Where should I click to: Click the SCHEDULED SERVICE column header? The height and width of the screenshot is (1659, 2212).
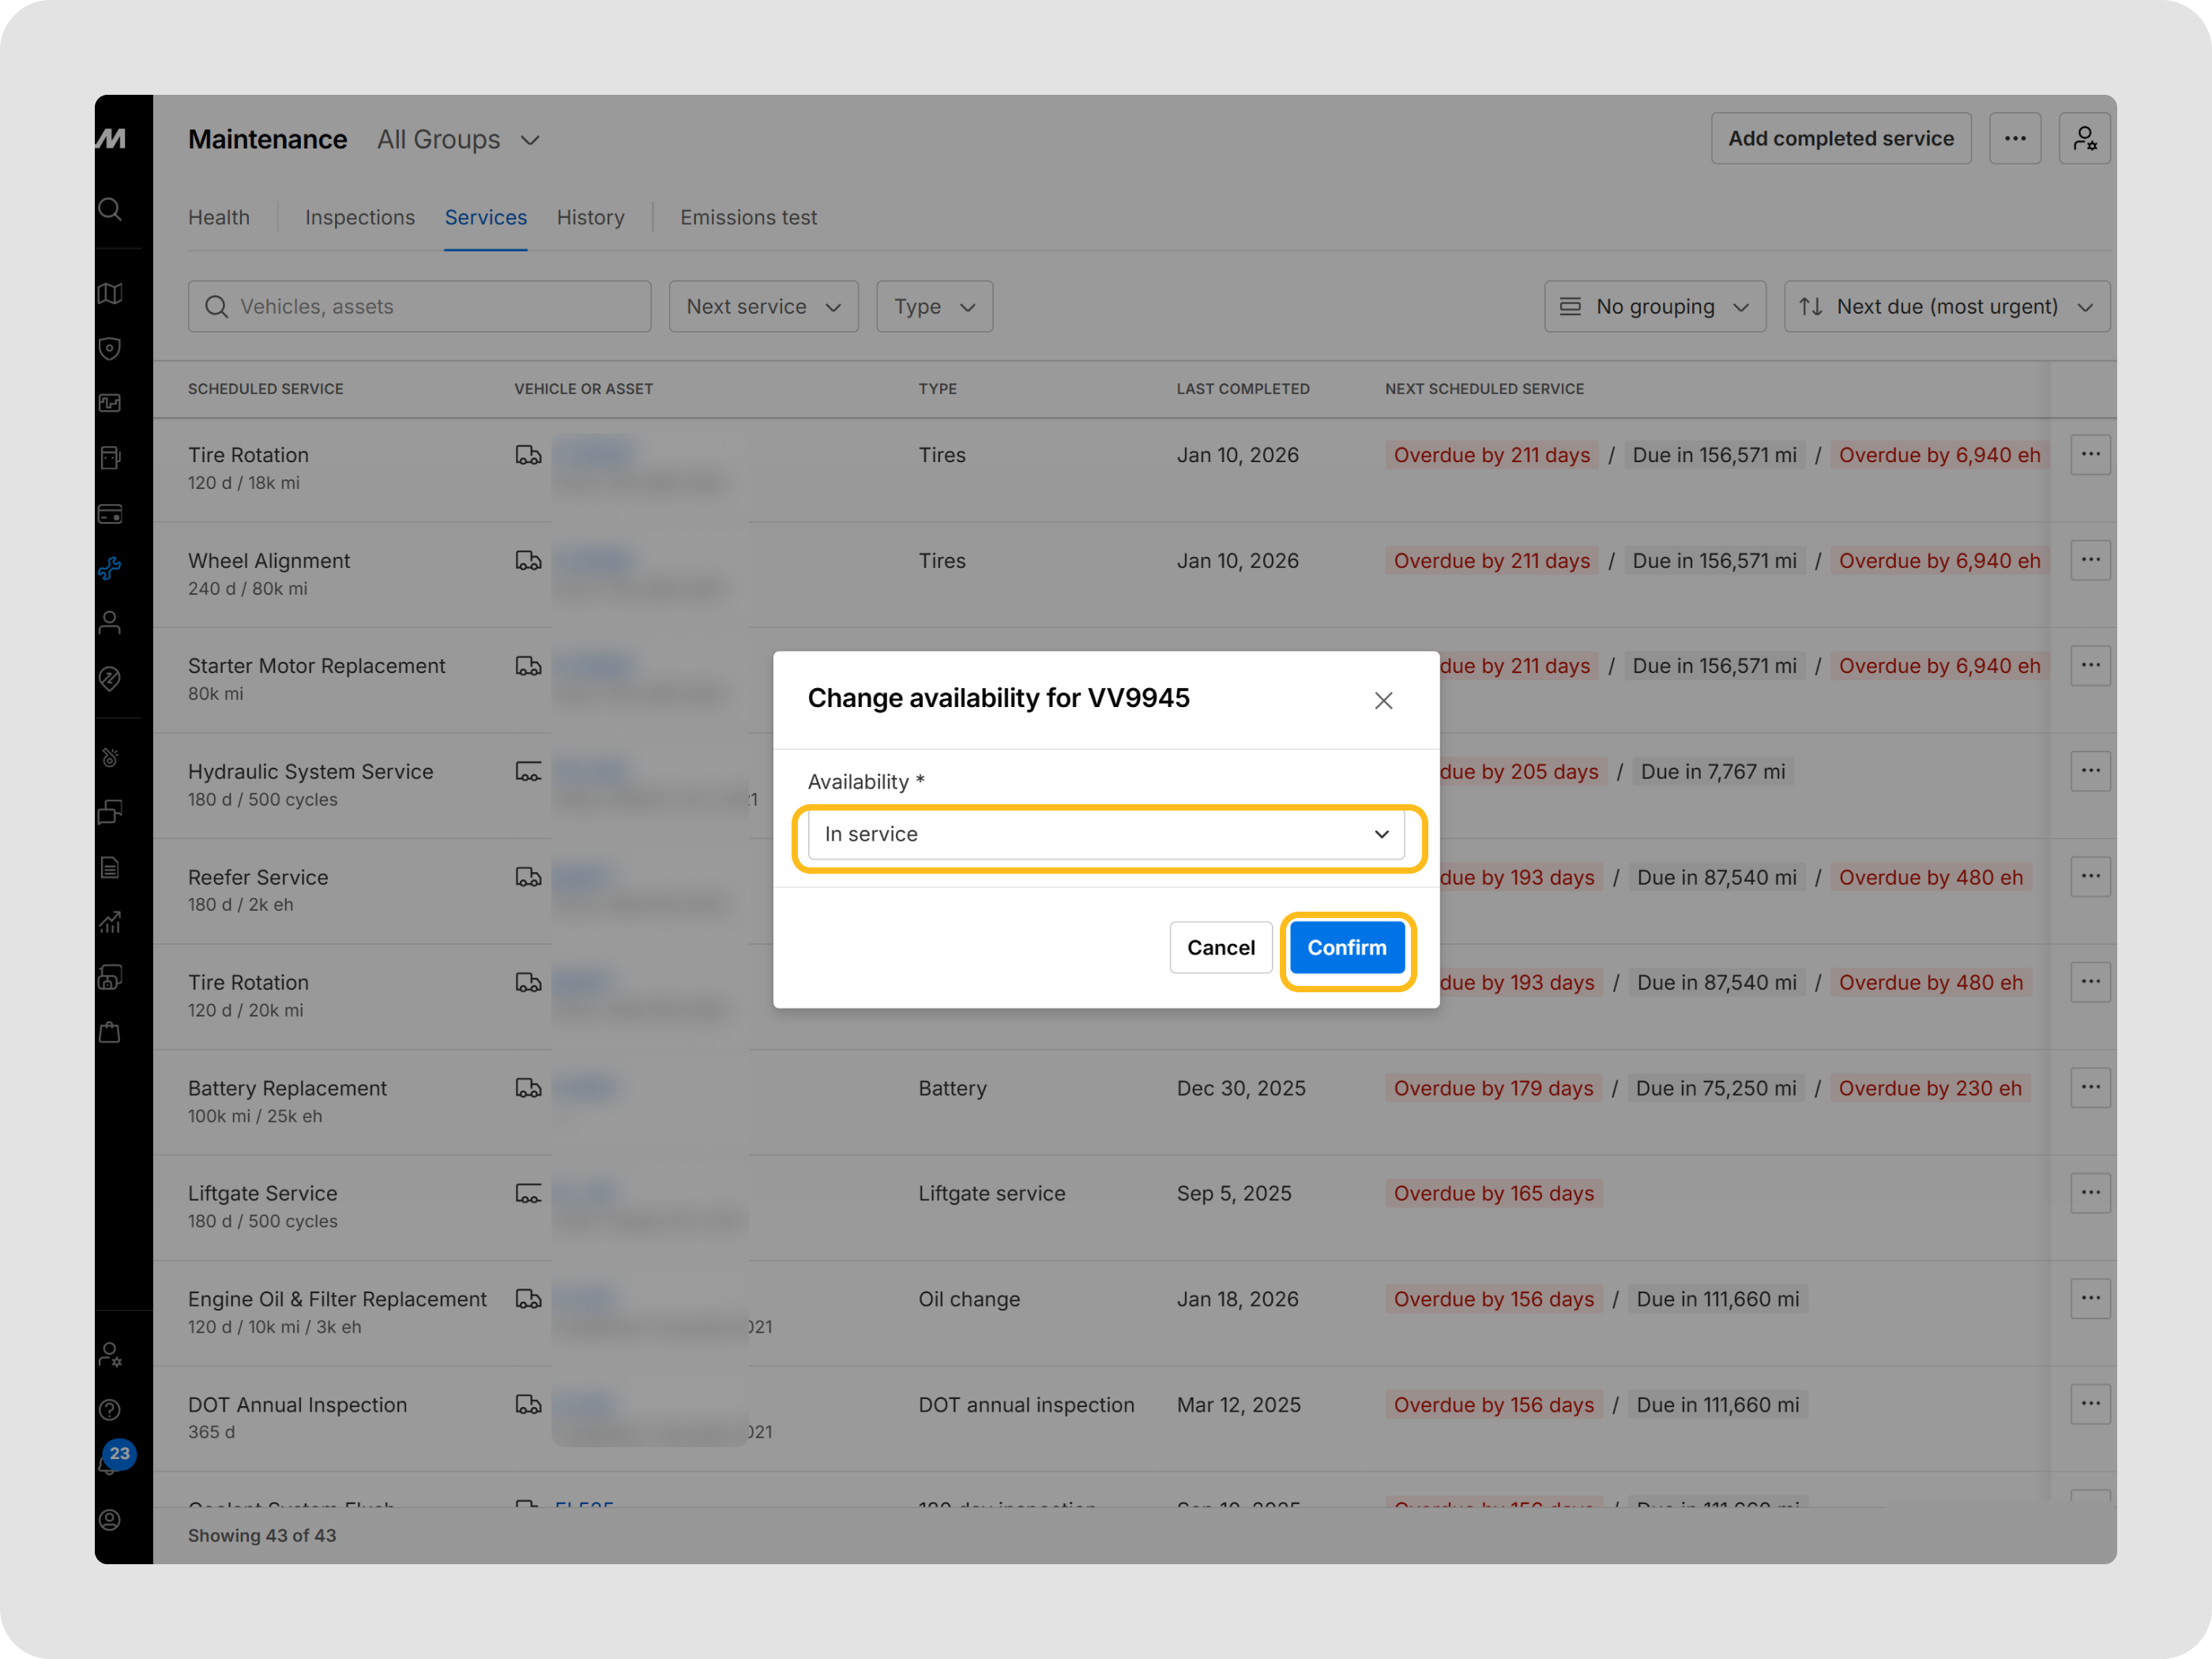[x=266, y=389]
